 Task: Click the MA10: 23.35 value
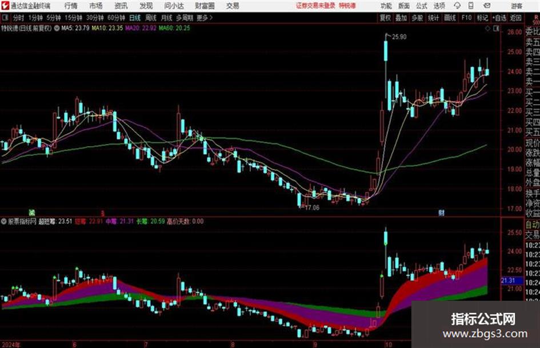(x=107, y=28)
